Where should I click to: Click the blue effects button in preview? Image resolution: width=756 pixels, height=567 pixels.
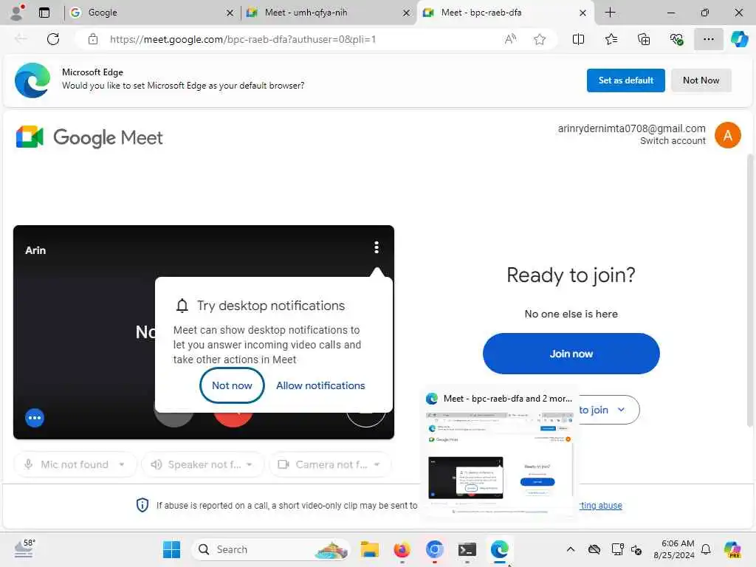[x=35, y=418]
